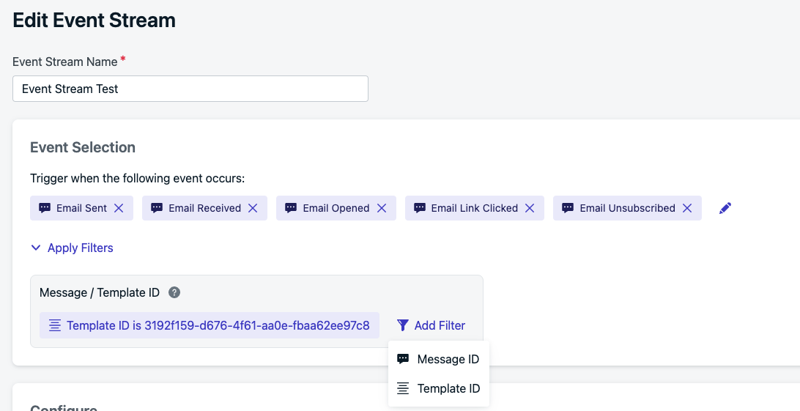Click the Email Sent chat bubble icon
The width and height of the screenshot is (800, 411).
[x=45, y=208]
